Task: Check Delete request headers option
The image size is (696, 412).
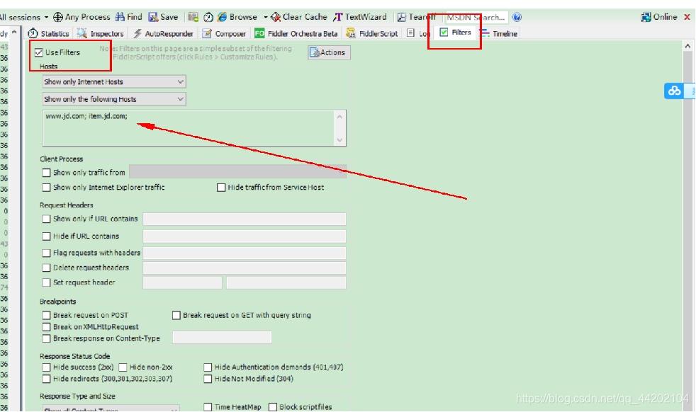Action: (x=46, y=268)
